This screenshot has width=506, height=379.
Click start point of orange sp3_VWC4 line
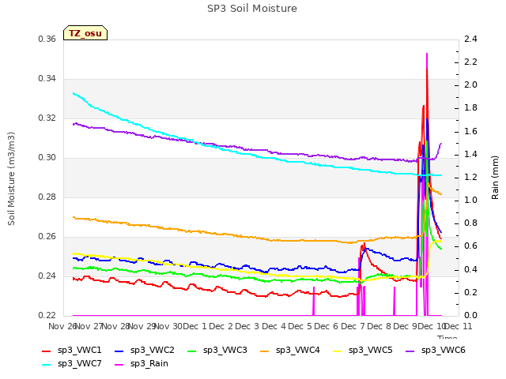(74, 218)
